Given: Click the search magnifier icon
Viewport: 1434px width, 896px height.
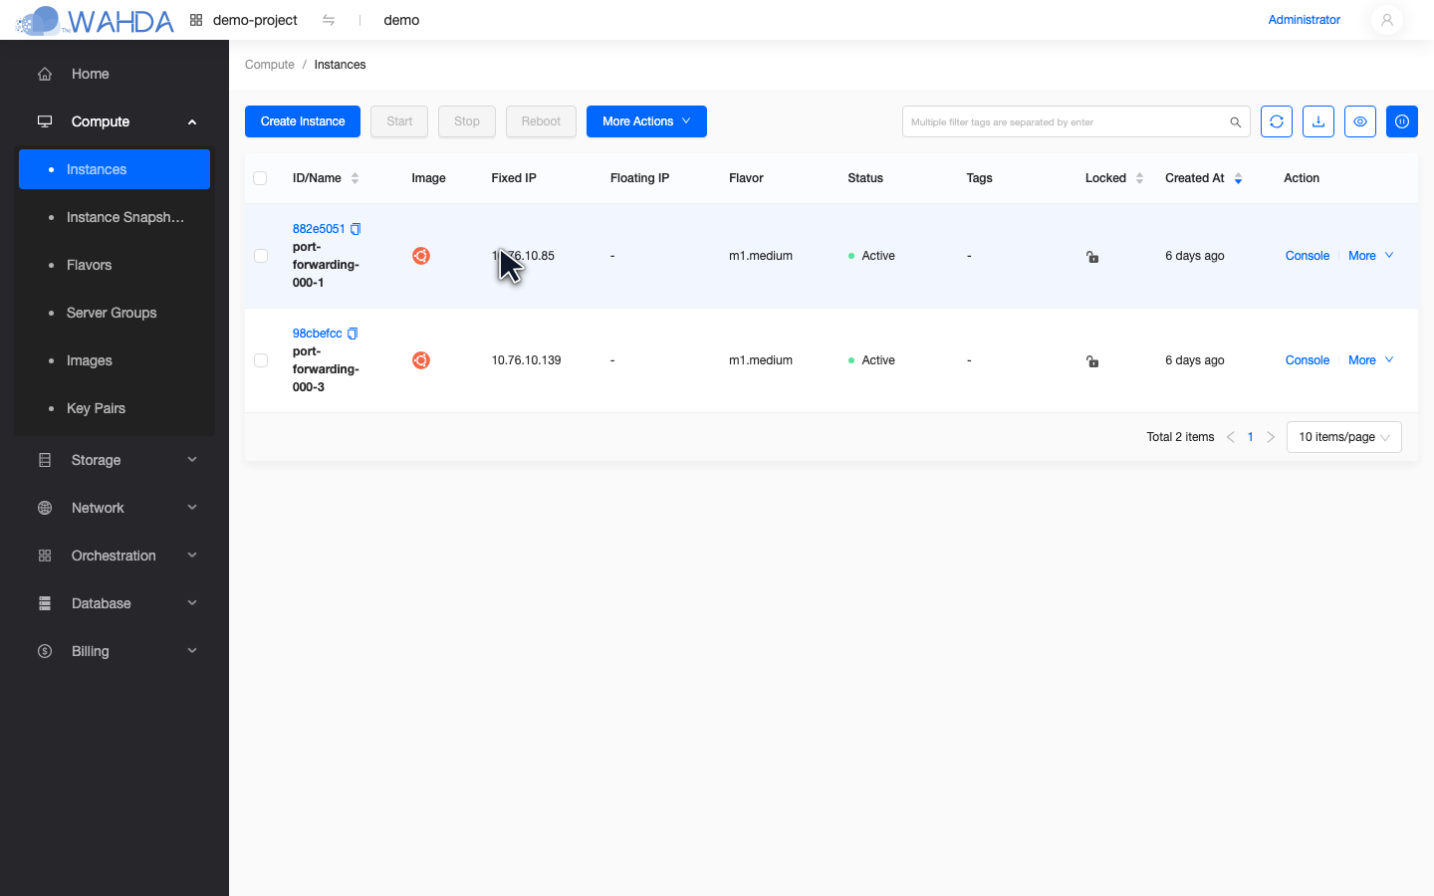Looking at the screenshot, I should (x=1235, y=122).
